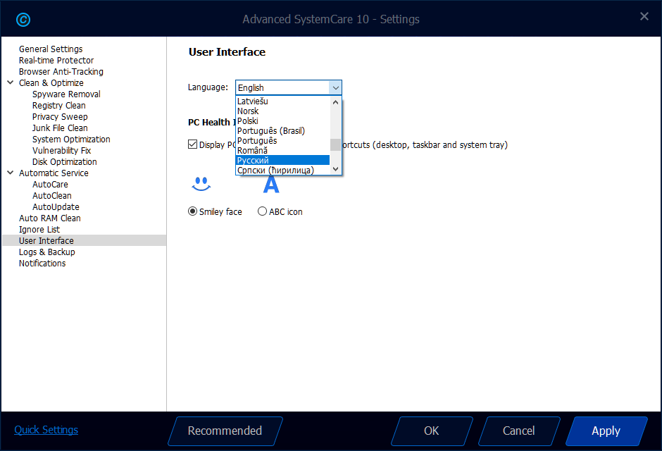Select the ABC icon radio button
The height and width of the screenshot is (451, 662).
pyautogui.click(x=263, y=211)
